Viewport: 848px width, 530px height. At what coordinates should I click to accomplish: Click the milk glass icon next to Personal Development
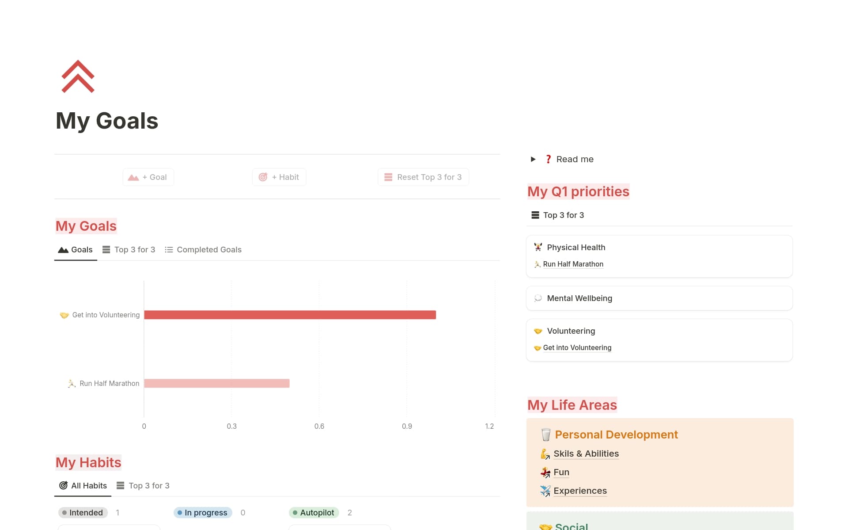[546, 435]
